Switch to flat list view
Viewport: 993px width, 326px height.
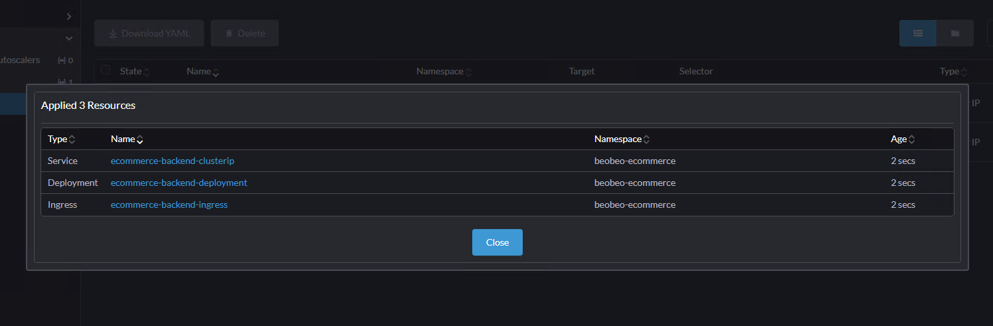tap(918, 33)
